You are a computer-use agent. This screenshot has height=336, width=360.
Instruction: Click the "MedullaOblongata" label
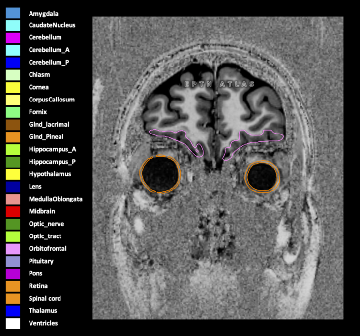click(56, 199)
